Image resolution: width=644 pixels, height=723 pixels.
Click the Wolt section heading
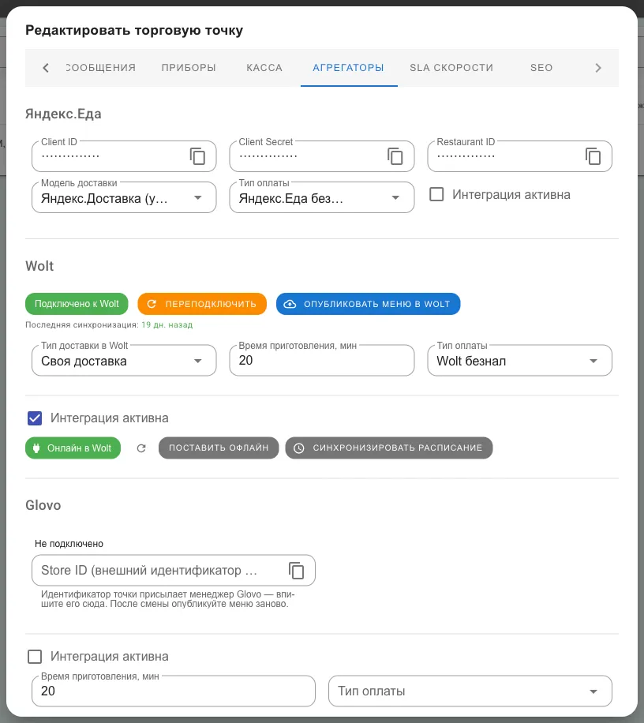(x=39, y=266)
